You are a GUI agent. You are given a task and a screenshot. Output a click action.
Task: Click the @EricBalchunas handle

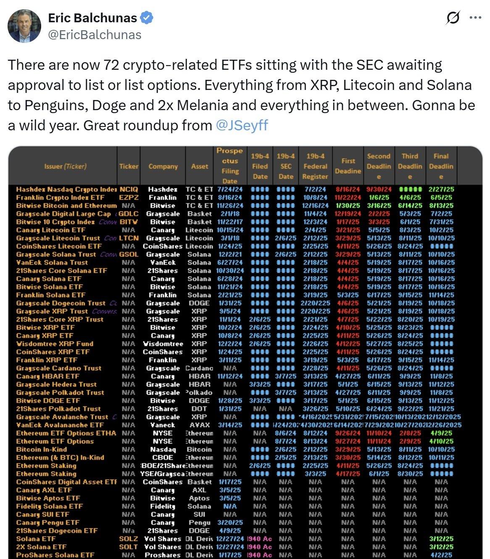(x=95, y=34)
